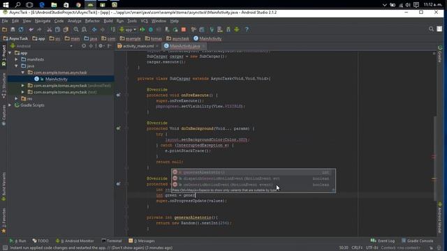Collapse the app module tree node
Viewport: 447px width, 251px height.
(10, 53)
